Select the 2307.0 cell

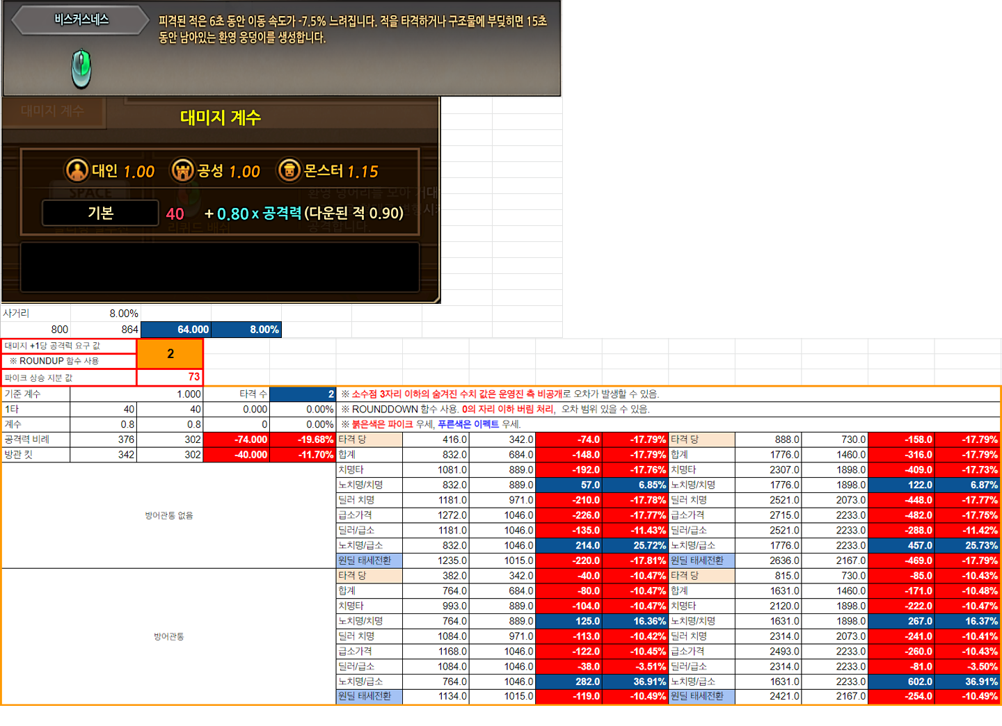[768, 470]
